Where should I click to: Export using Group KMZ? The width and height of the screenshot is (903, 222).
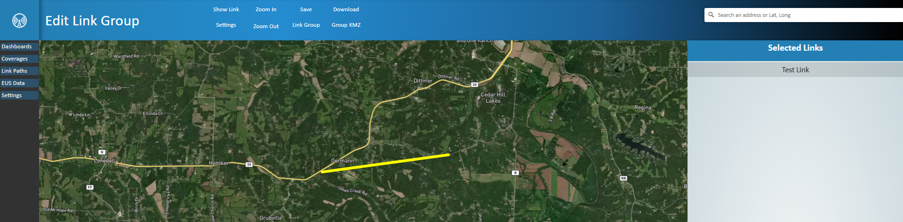click(346, 25)
